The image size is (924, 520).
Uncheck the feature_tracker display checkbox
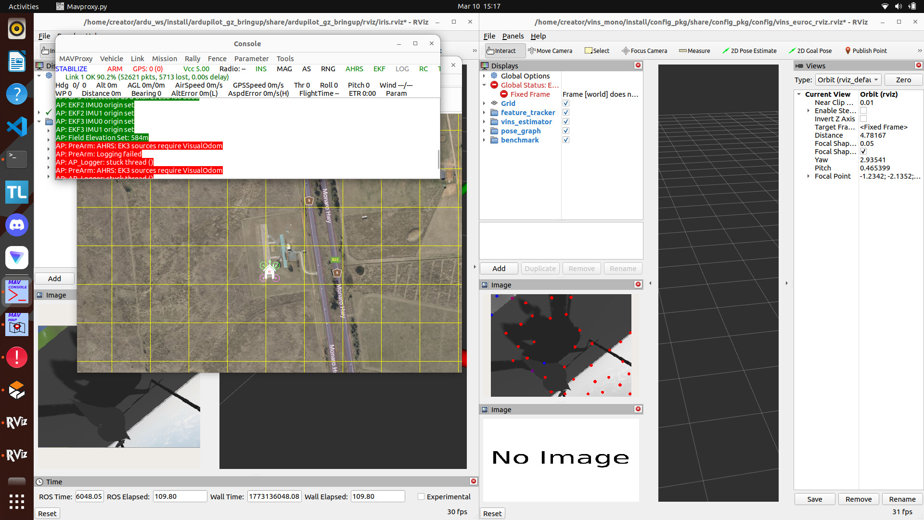point(566,112)
